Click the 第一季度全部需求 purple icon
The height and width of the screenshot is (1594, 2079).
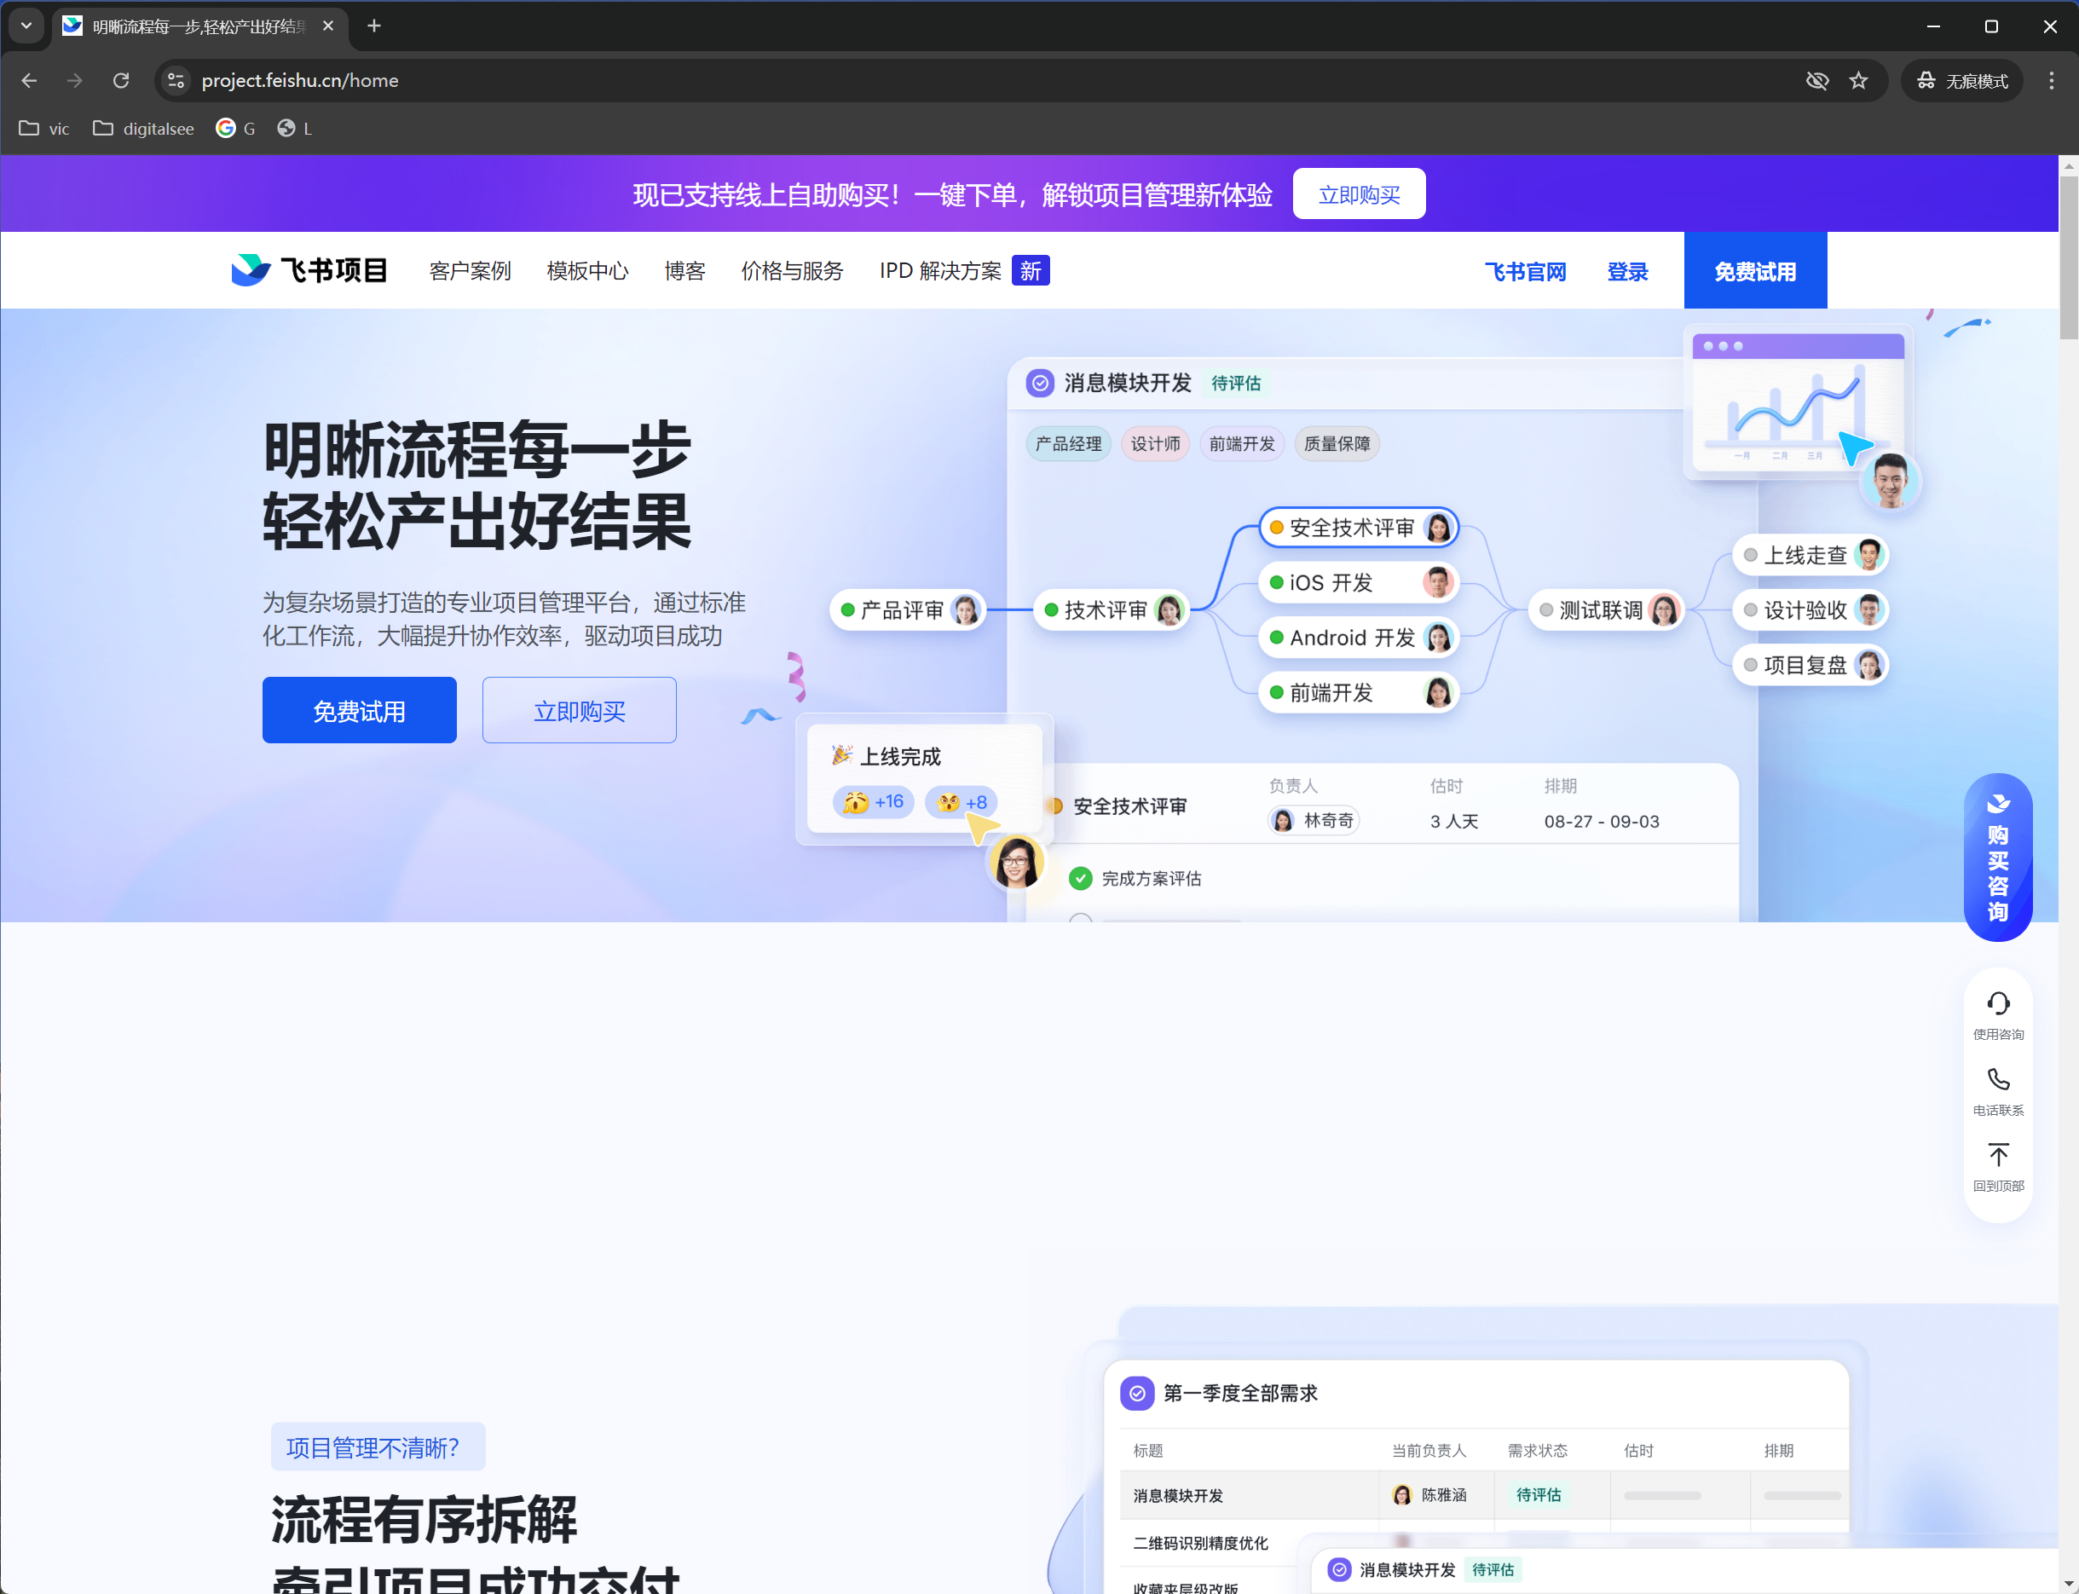point(1135,1393)
